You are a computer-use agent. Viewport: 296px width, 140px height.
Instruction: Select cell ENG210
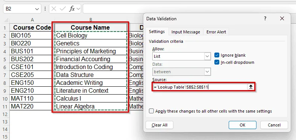click(x=32, y=90)
